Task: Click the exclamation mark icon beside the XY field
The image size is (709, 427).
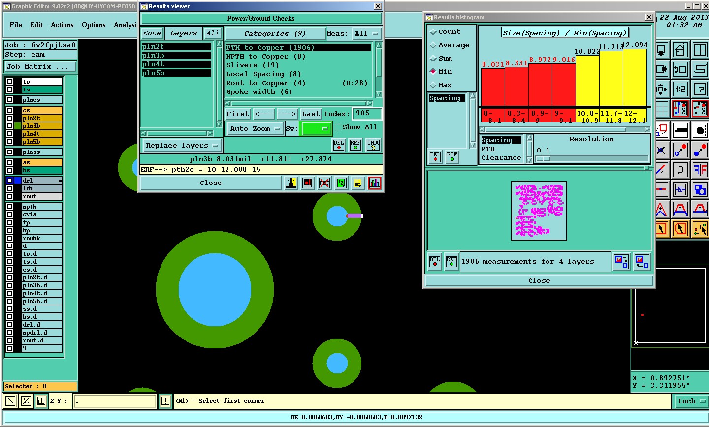Action: click(165, 401)
